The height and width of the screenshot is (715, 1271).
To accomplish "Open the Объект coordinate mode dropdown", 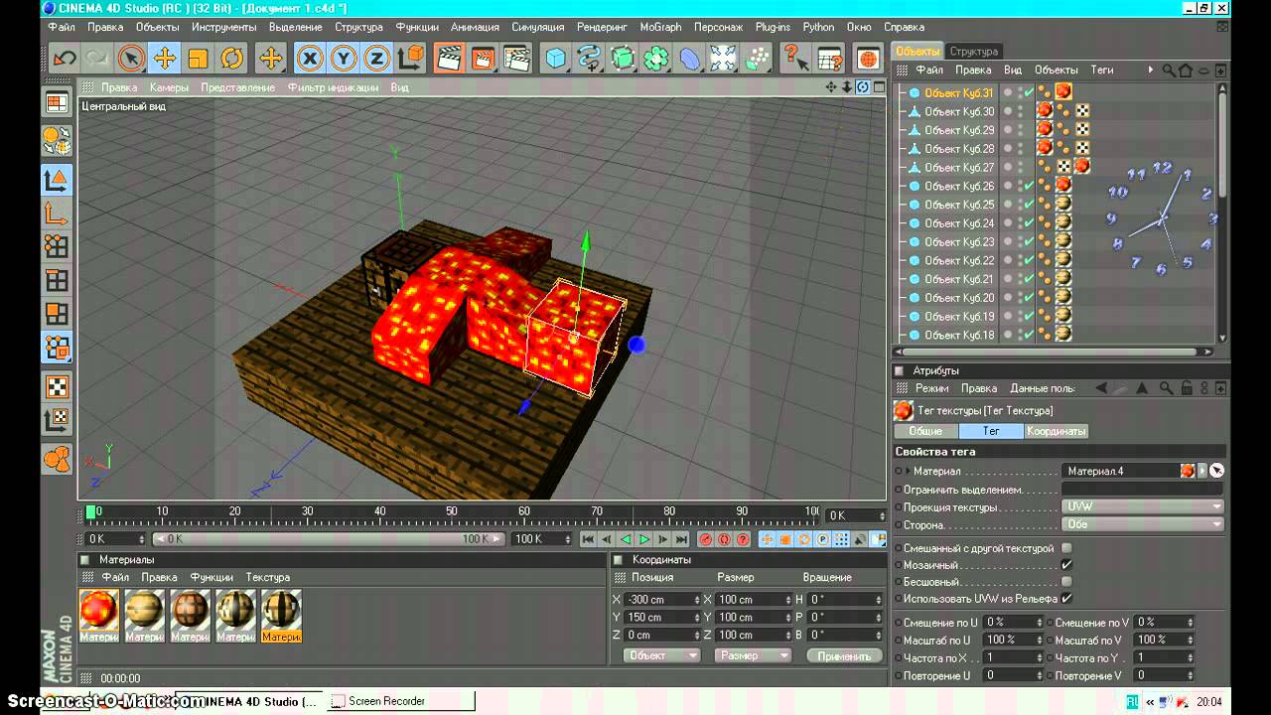I will (x=662, y=655).
